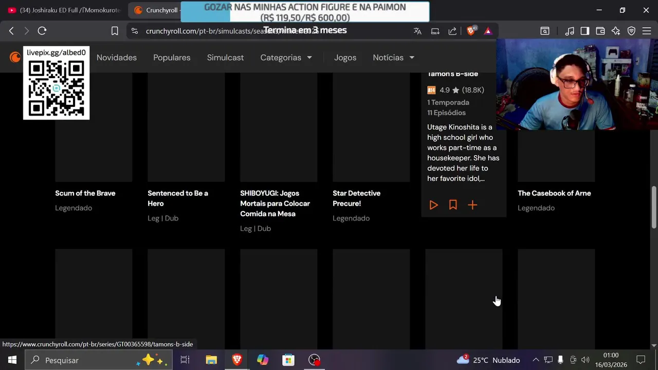The image size is (658, 370).
Task: Open the Simulcast menu item
Action: point(225,58)
